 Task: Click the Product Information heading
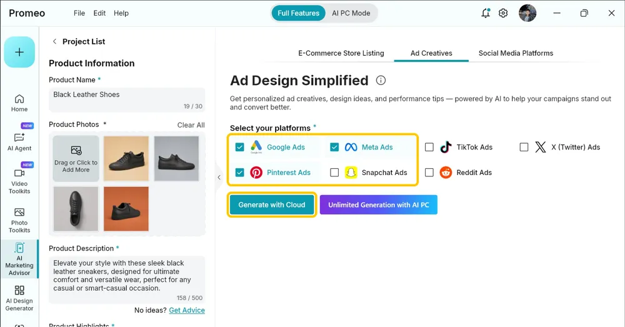tap(92, 63)
